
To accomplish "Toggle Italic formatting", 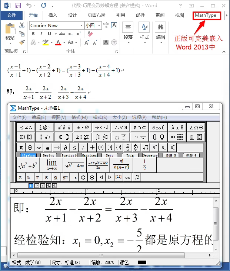I will [41, 34].
